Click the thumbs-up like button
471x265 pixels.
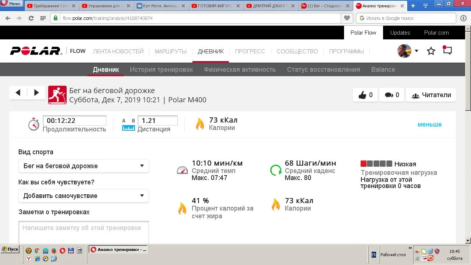[365, 95]
